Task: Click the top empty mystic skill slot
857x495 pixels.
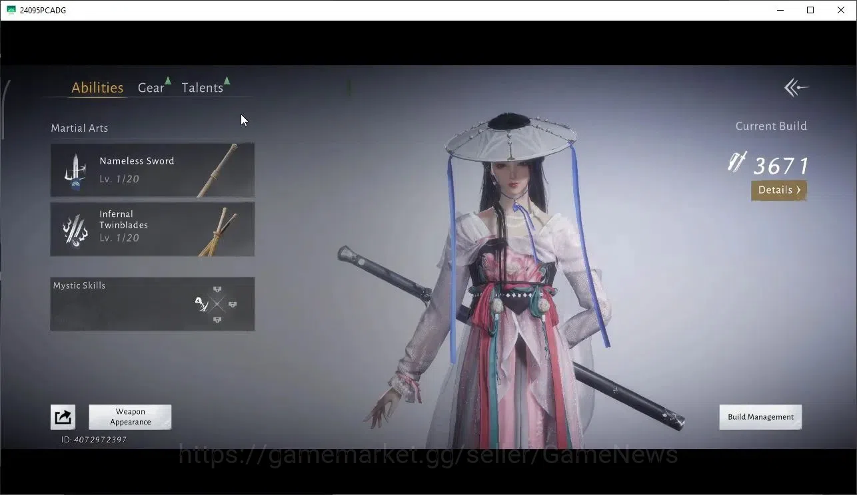Action: tap(217, 289)
